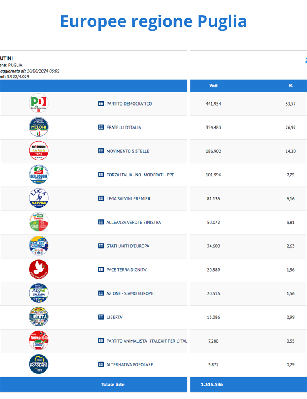Select FORZA ITALIA - NOI MODERATI - PPE name

[140, 175]
